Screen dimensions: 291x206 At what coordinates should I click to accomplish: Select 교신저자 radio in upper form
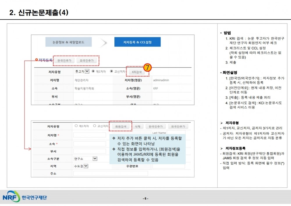(111, 71)
